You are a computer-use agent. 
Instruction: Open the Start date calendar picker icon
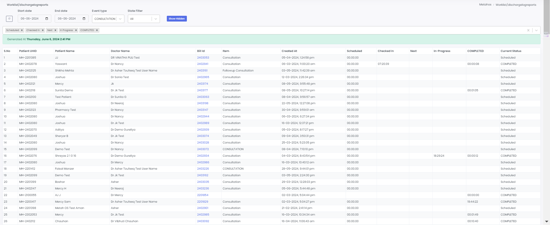pyautogui.click(x=47, y=19)
